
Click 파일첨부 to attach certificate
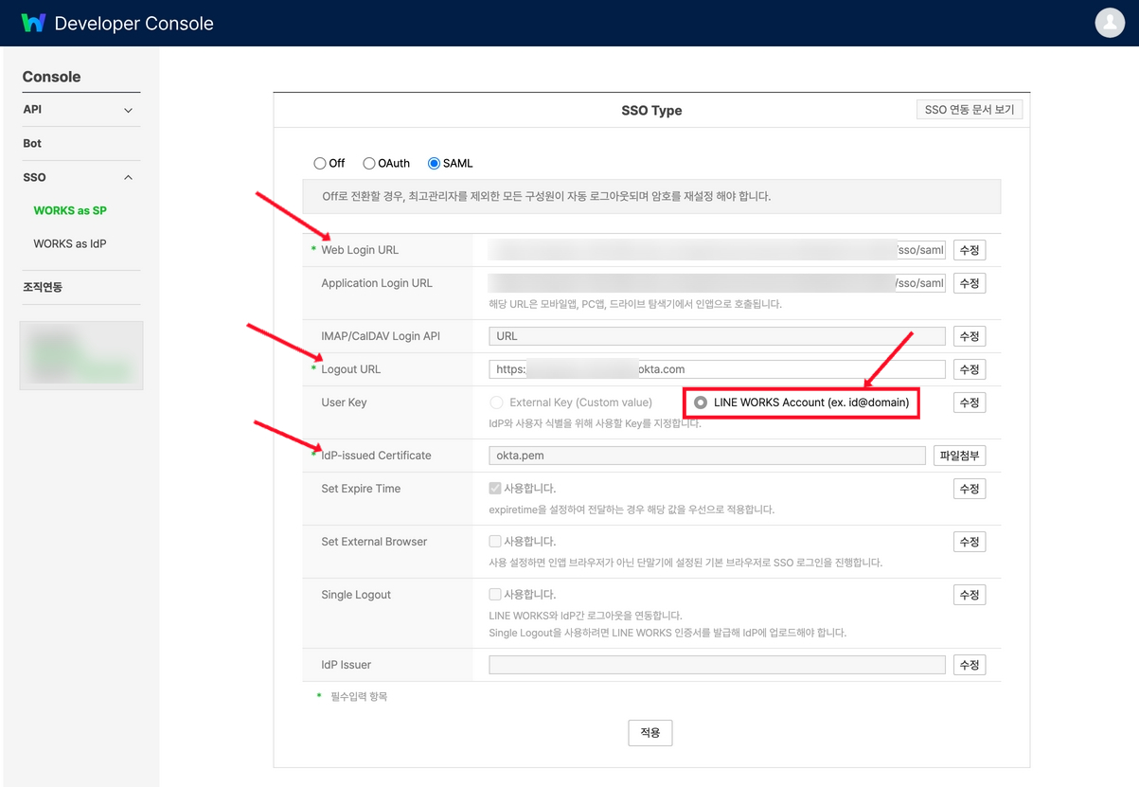pyautogui.click(x=959, y=456)
